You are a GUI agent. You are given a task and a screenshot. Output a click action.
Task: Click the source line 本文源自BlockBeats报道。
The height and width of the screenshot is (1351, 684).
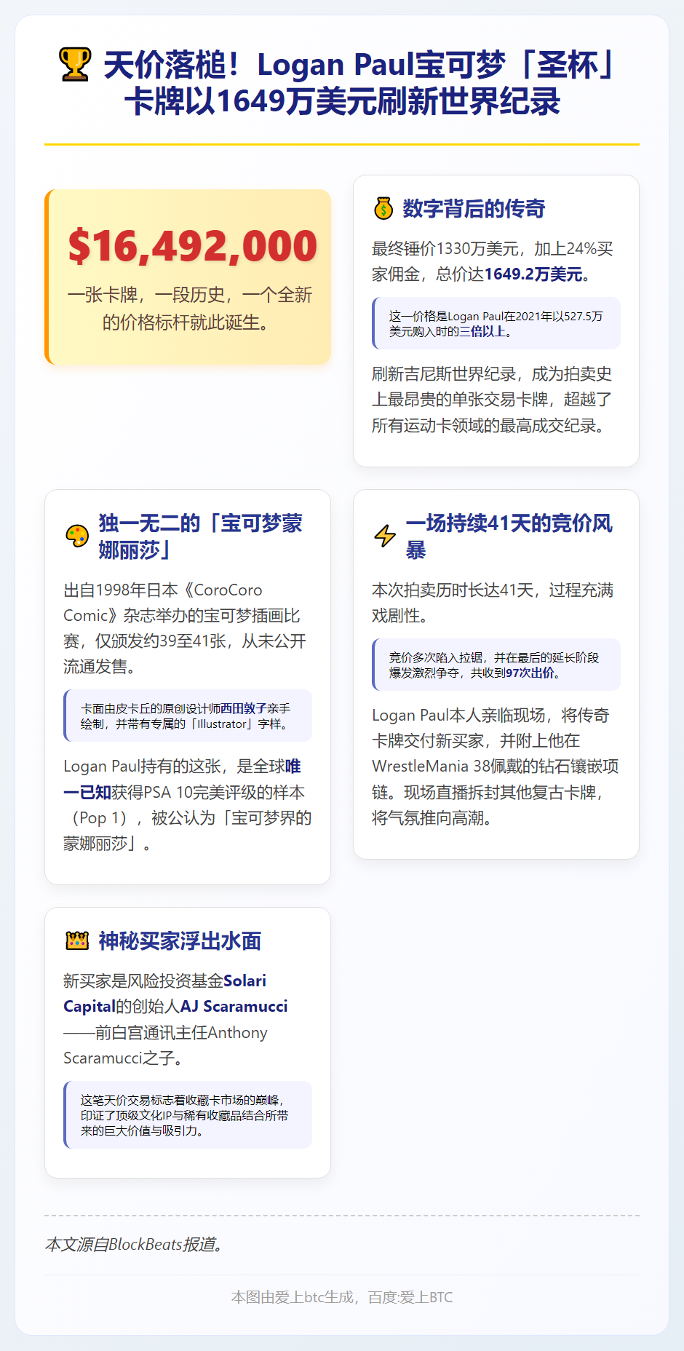point(134,1244)
